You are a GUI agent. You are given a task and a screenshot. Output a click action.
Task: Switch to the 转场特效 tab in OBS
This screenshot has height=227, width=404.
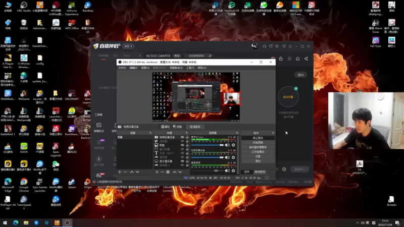point(260,172)
